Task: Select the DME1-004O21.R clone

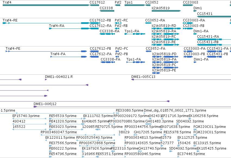Action: pos(46,80)
